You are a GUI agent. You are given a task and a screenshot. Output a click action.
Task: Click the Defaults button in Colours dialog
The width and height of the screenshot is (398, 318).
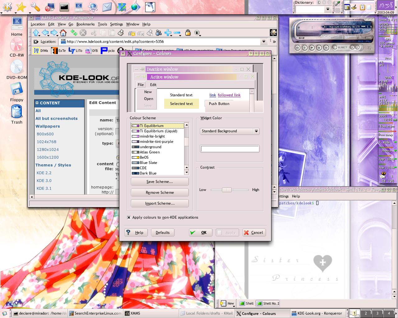point(163,233)
